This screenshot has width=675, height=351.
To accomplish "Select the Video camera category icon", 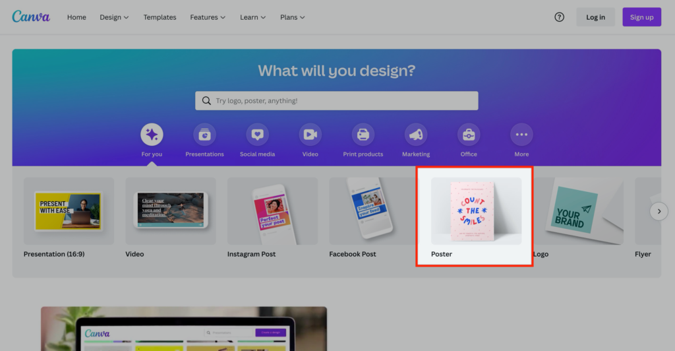I will coord(310,135).
